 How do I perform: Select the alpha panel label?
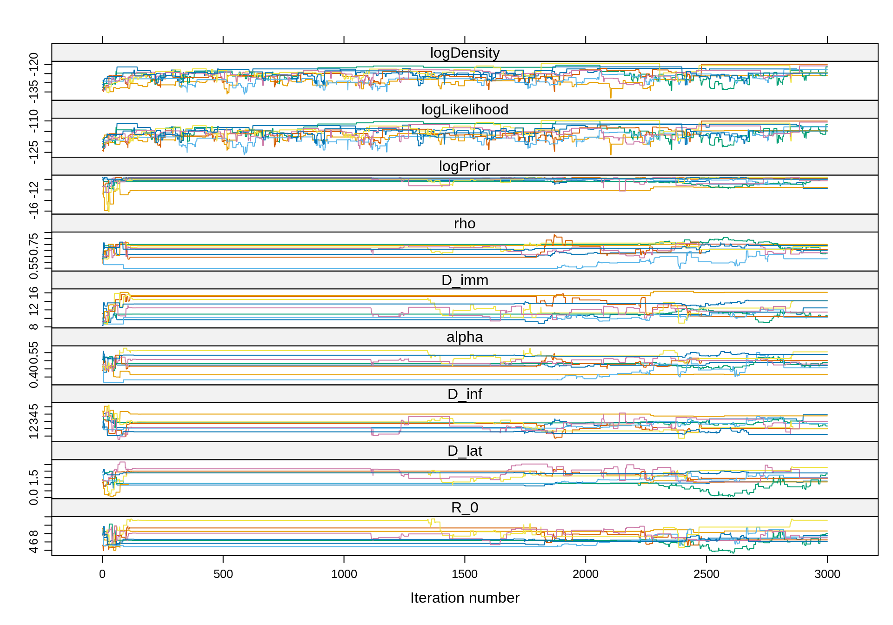point(465,337)
